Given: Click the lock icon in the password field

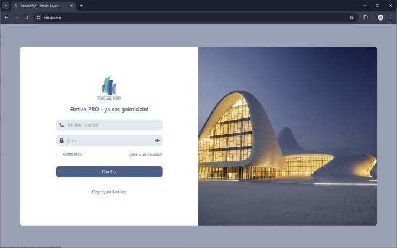Looking at the screenshot, I should tap(61, 141).
